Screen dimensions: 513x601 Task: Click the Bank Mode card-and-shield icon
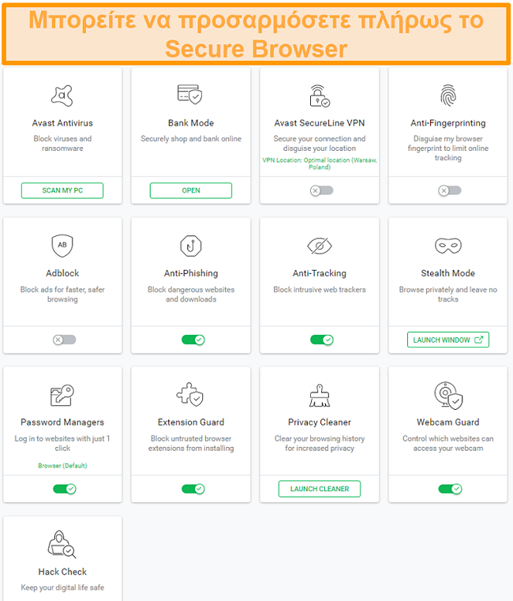(190, 94)
